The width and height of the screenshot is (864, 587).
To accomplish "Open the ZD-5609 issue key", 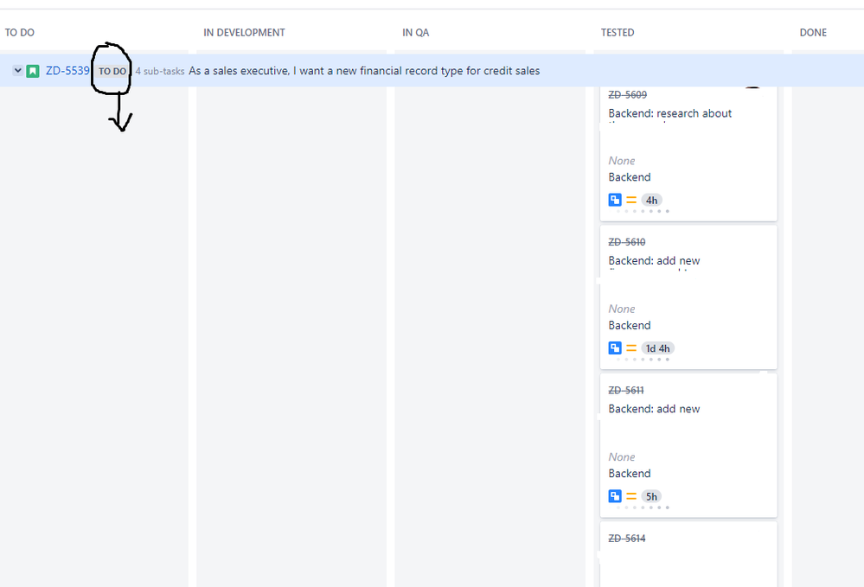I will (x=628, y=95).
